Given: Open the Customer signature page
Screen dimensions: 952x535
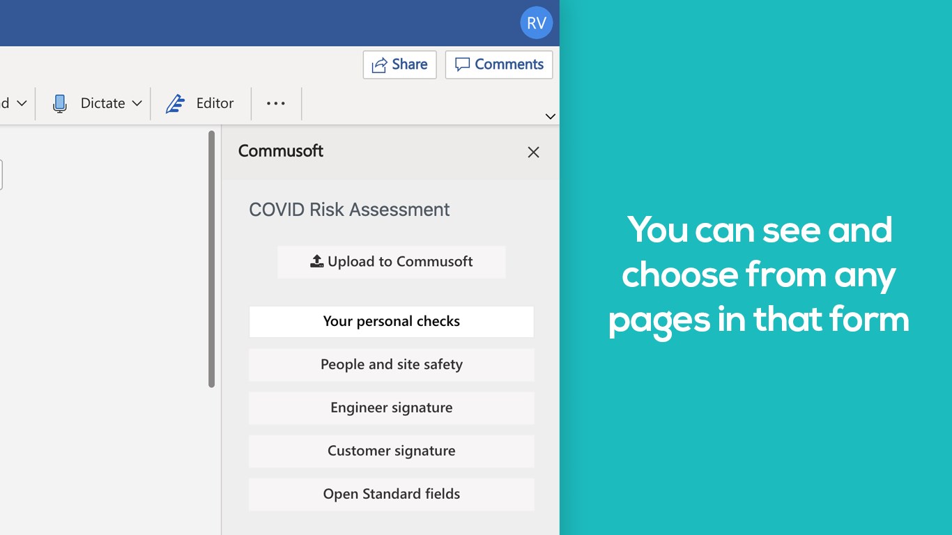Looking at the screenshot, I should [391, 451].
